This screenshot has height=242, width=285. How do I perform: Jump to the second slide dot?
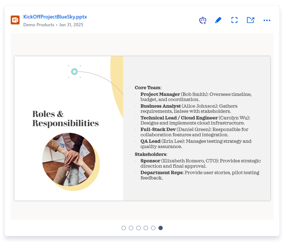click(131, 228)
